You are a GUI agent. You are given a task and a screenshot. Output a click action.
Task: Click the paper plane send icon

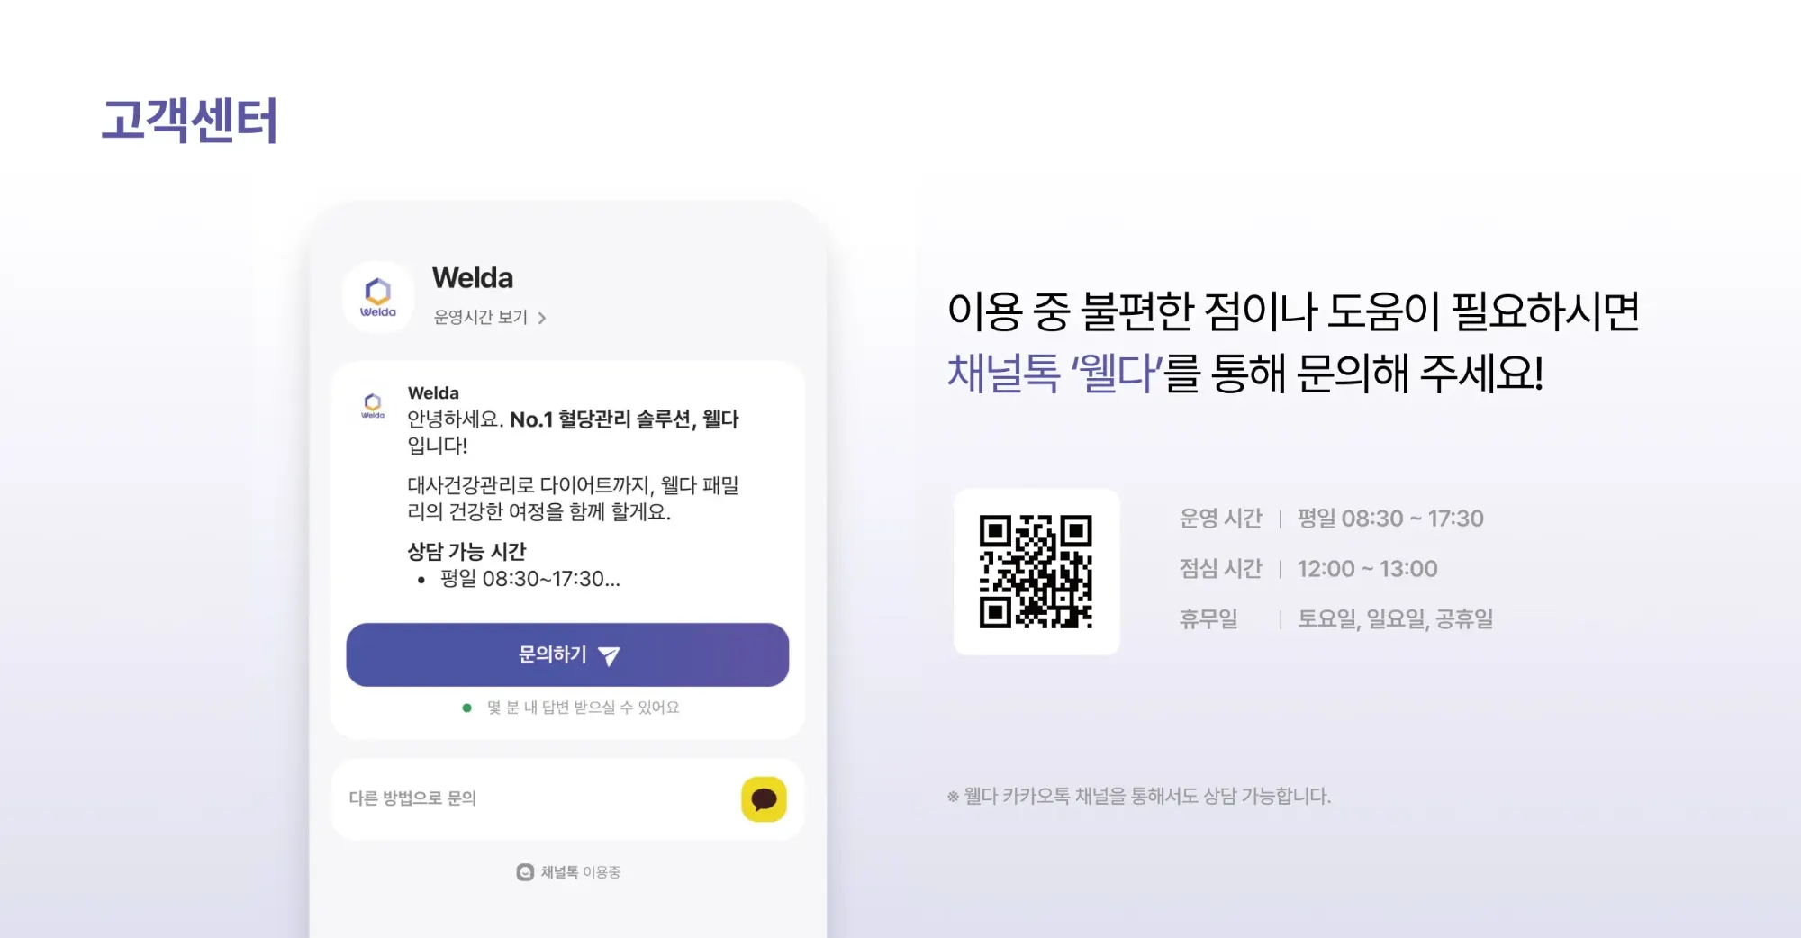pyautogui.click(x=610, y=656)
